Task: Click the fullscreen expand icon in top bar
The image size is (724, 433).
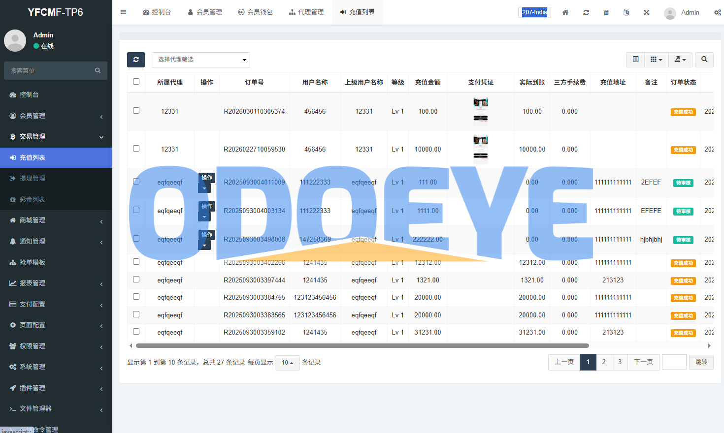Action: pos(646,12)
